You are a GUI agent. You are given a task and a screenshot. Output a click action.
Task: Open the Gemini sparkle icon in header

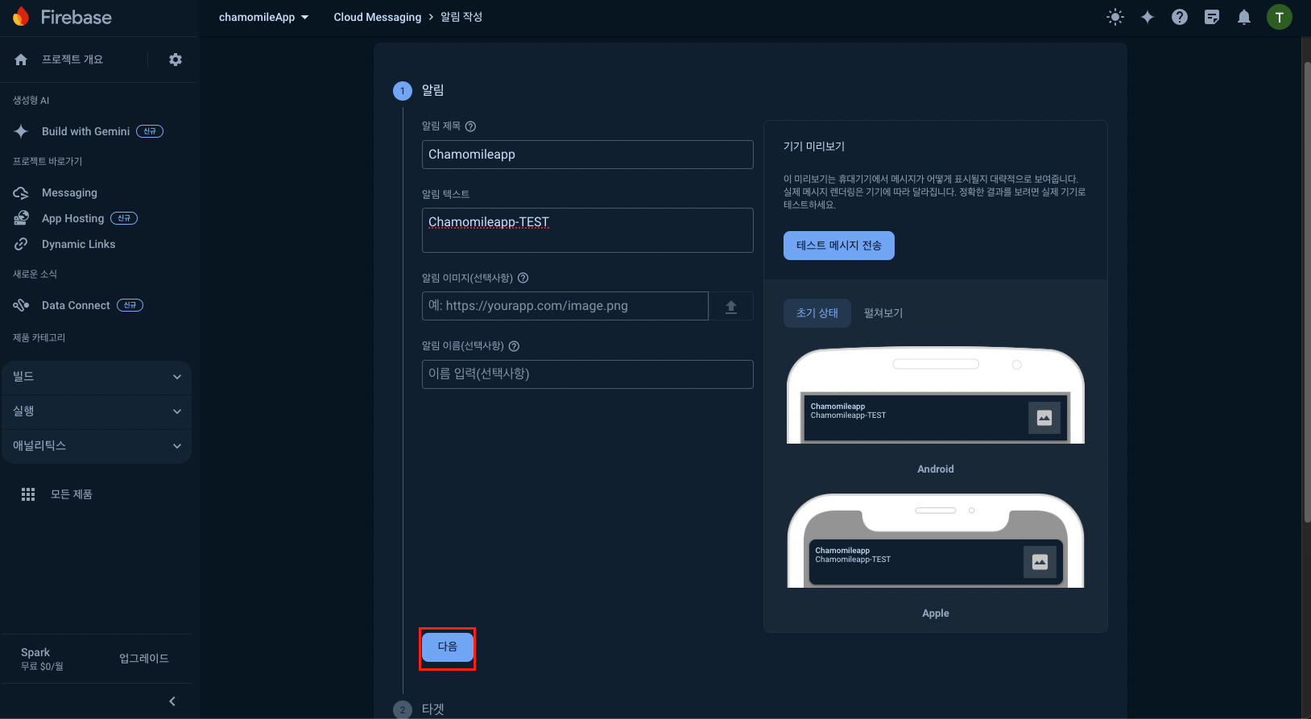(x=1147, y=17)
